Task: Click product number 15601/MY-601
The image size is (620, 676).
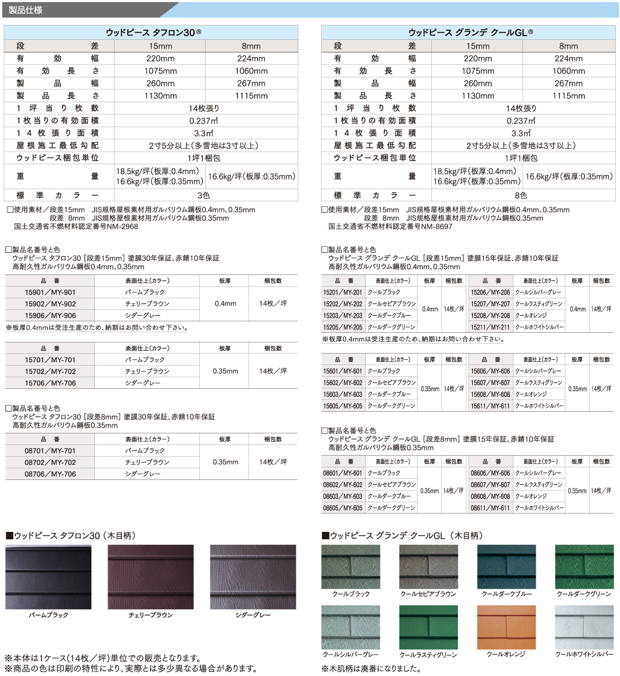Action: pyautogui.click(x=343, y=371)
